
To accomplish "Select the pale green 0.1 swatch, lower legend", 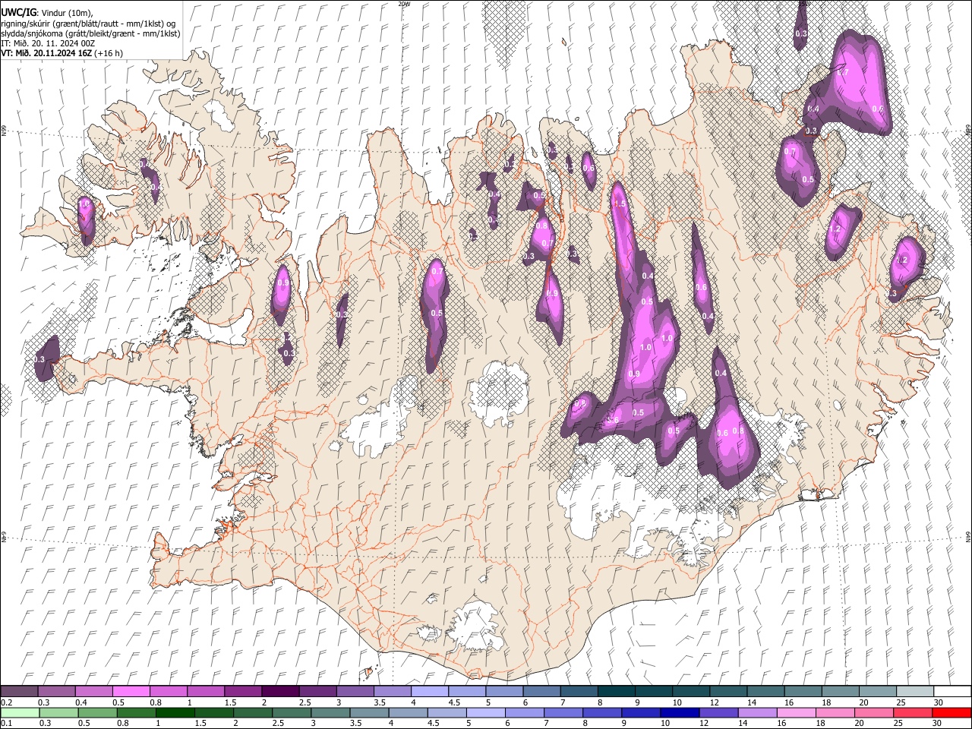I will tap(21, 712).
